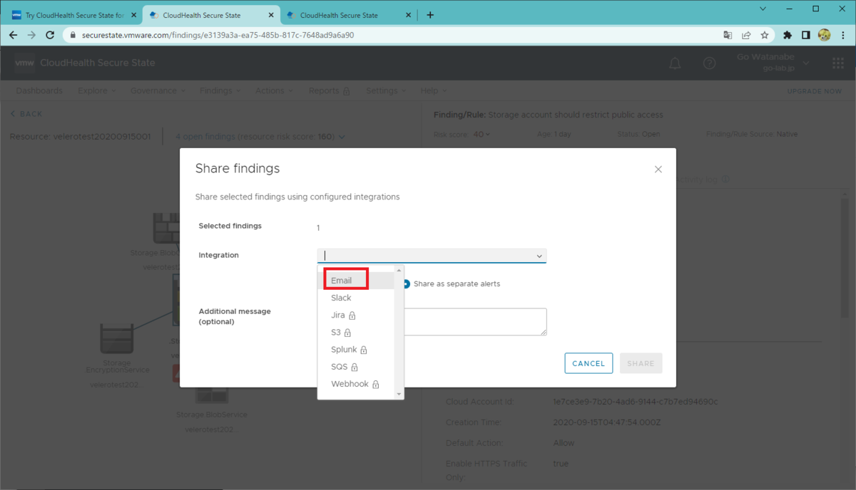Viewport: 856px width, 490px height.
Task: Click the share page icon in address bar
Action: click(746, 35)
